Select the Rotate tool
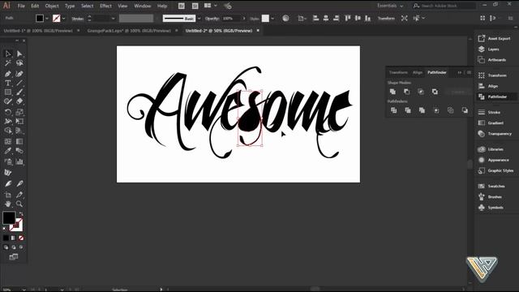519x292 pixels. 8,112
